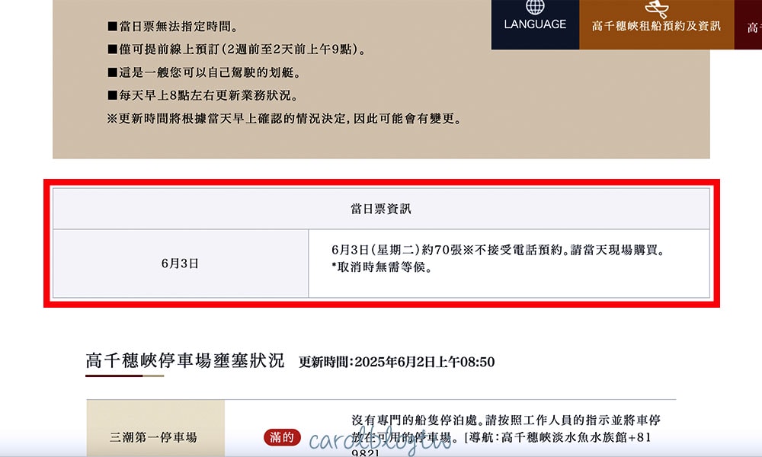Click 每天早上8點左右更新業務狀況 line
This screenshot has height=457, width=762.
(x=203, y=95)
